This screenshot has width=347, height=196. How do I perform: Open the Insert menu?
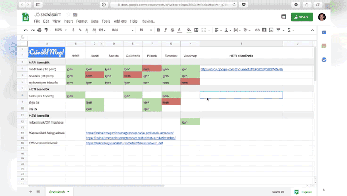[68, 21]
